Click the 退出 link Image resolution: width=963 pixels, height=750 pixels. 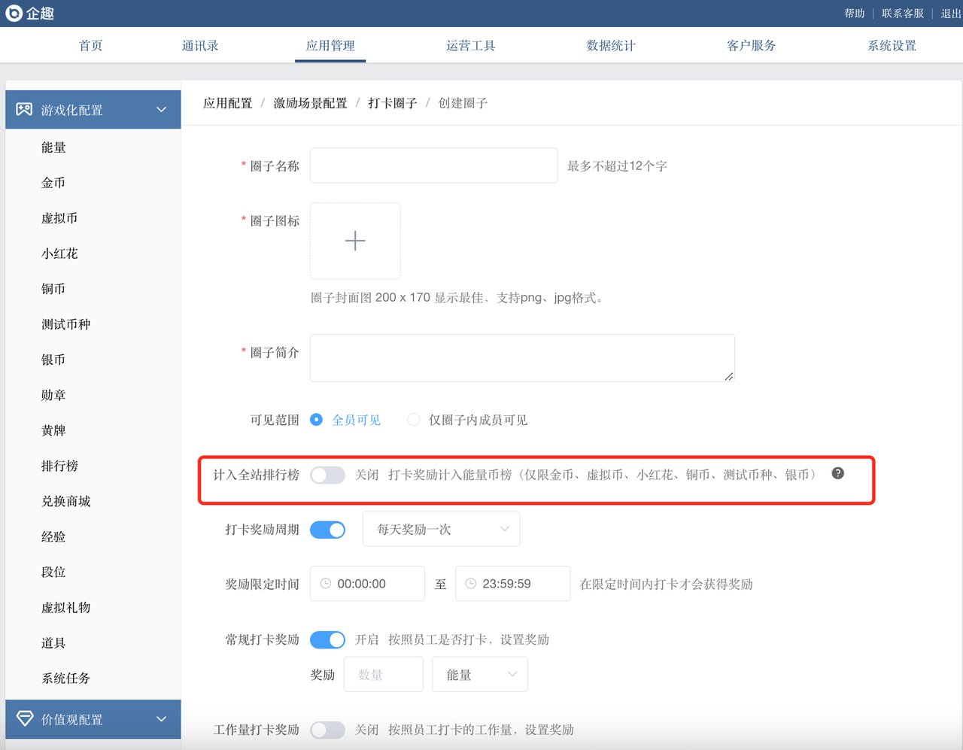point(951,14)
